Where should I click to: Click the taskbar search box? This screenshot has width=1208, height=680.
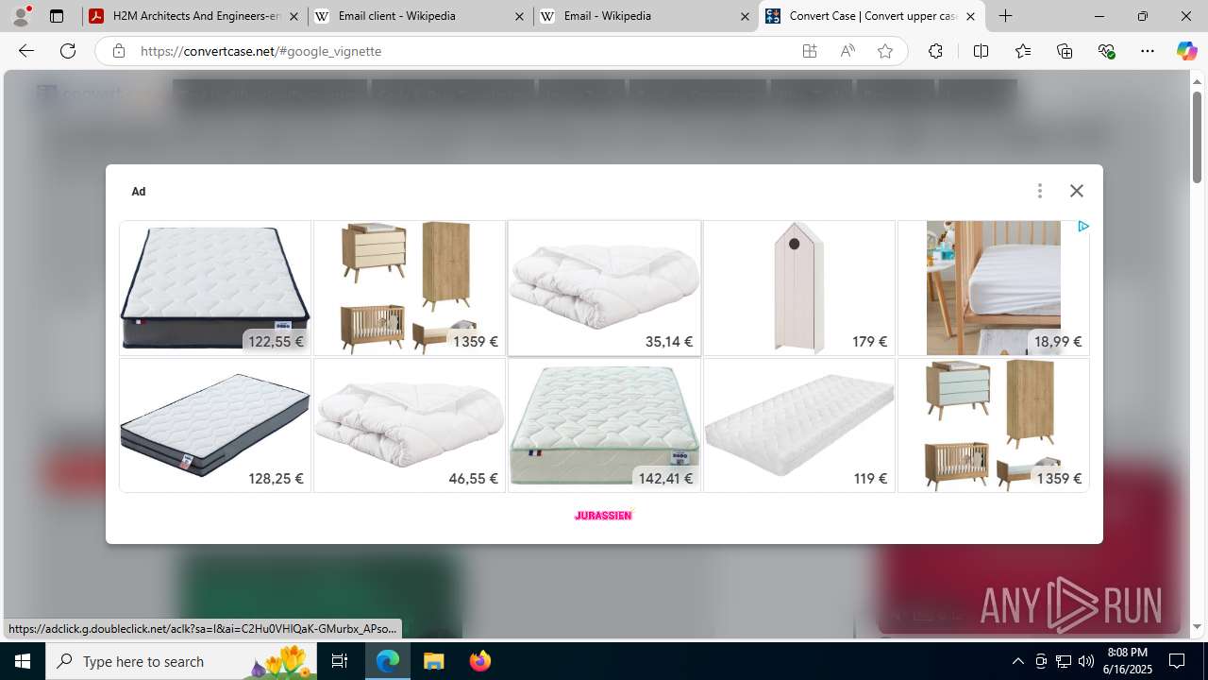click(x=181, y=661)
